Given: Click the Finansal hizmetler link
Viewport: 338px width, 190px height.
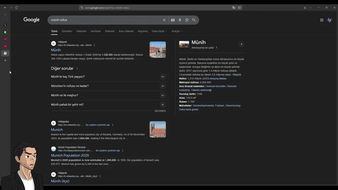Looking at the screenshot, I should tap(215, 86).
